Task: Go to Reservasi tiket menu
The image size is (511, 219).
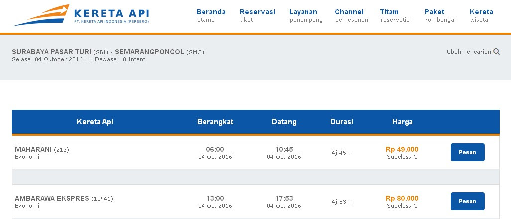Action: pos(257,15)
